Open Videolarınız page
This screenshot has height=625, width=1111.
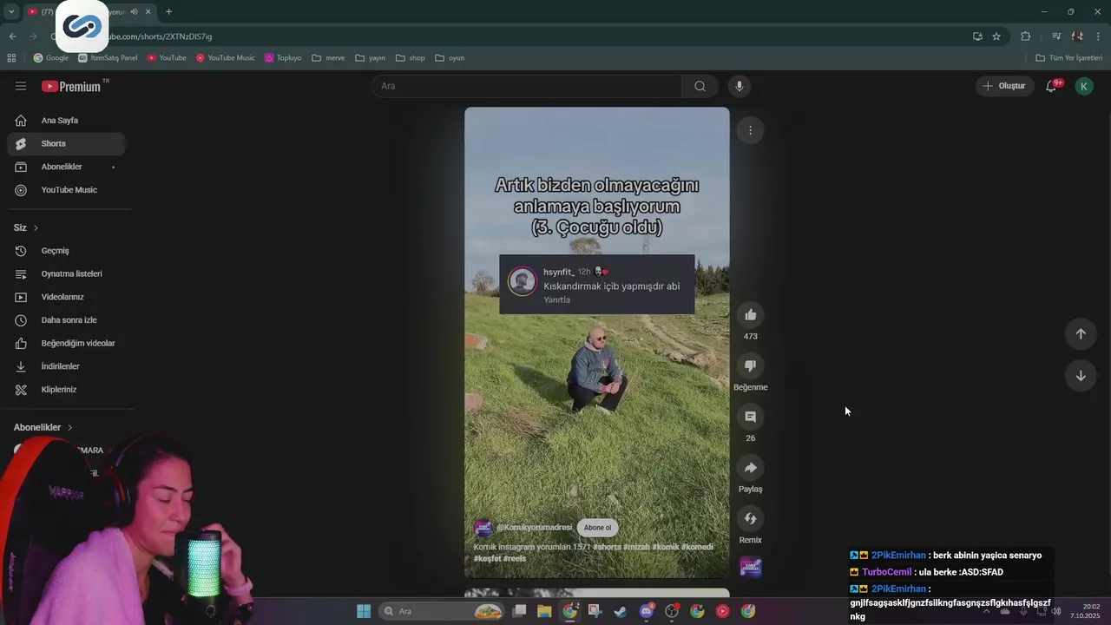coord(65,297)
